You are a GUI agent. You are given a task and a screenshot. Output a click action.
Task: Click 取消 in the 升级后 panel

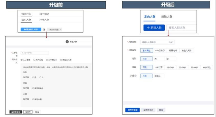pyautogui.click(x=161, y=110)
